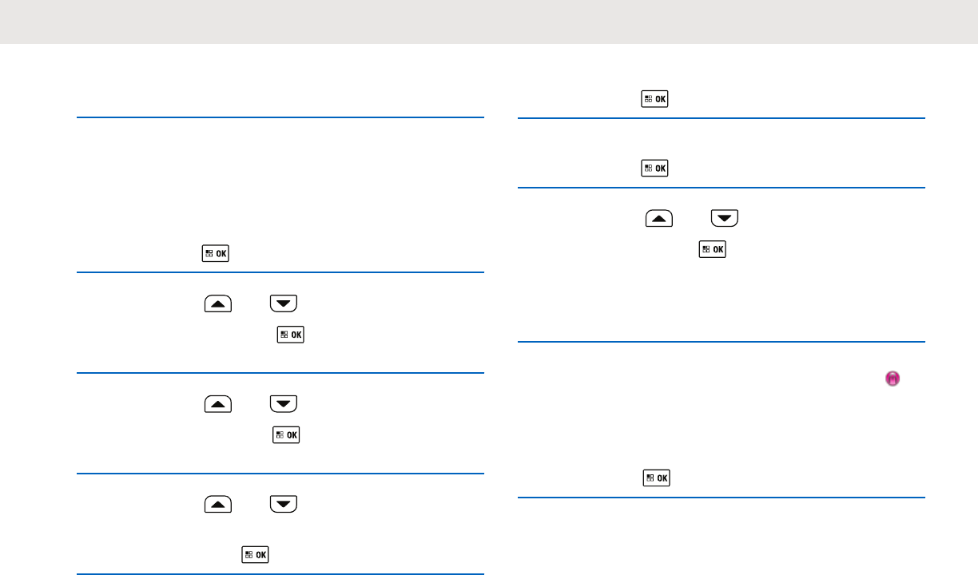The height and width of the screenshot is (575, 978).
Task: Click the up arrow key icon in right column
Action: 658,218
